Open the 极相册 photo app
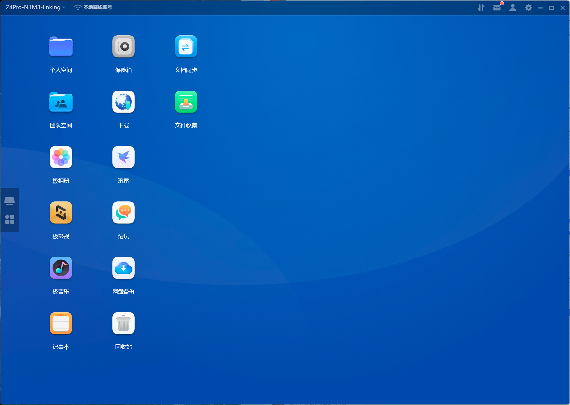 coord(61,157)
